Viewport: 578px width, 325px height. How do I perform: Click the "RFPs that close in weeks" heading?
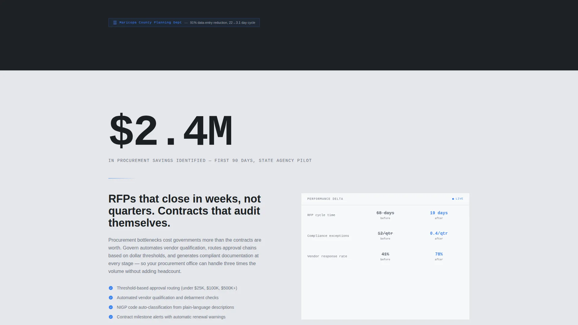coord(185,211)
